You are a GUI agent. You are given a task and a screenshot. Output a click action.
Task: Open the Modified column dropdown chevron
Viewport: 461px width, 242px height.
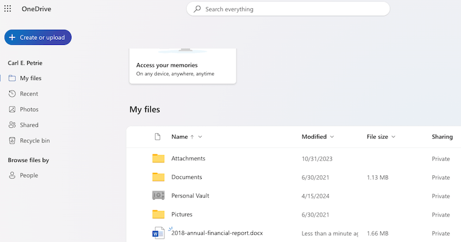click(x=332, y=137)
